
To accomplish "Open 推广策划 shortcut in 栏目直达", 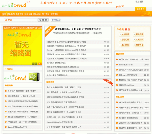I will coord(124,45).
